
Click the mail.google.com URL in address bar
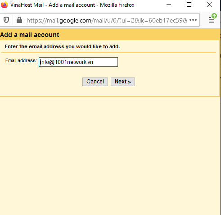coord(107,20)
